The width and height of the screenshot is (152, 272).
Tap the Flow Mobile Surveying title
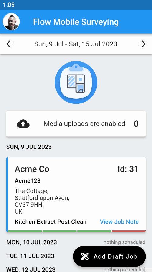(76, 22)
